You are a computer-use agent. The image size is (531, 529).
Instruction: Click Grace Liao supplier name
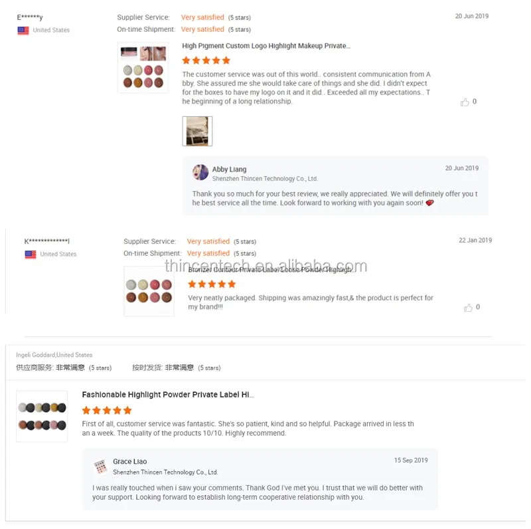click(x=129, y=461)
